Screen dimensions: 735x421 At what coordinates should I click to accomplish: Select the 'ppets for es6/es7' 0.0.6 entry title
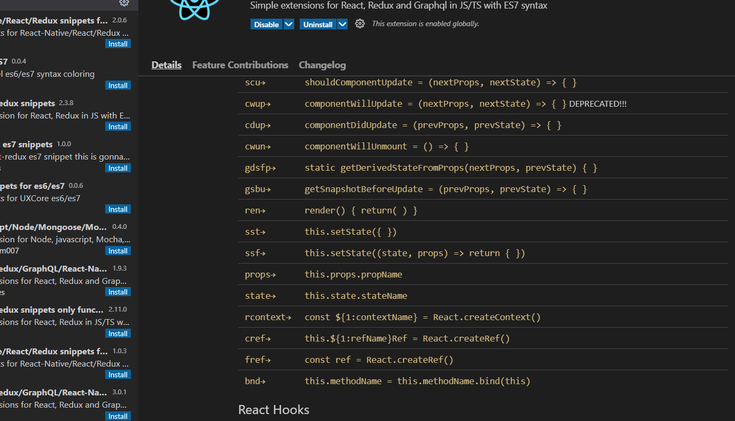point(32,186)
